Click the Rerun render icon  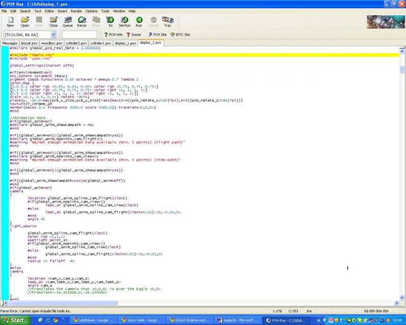(x=82, y=22)
